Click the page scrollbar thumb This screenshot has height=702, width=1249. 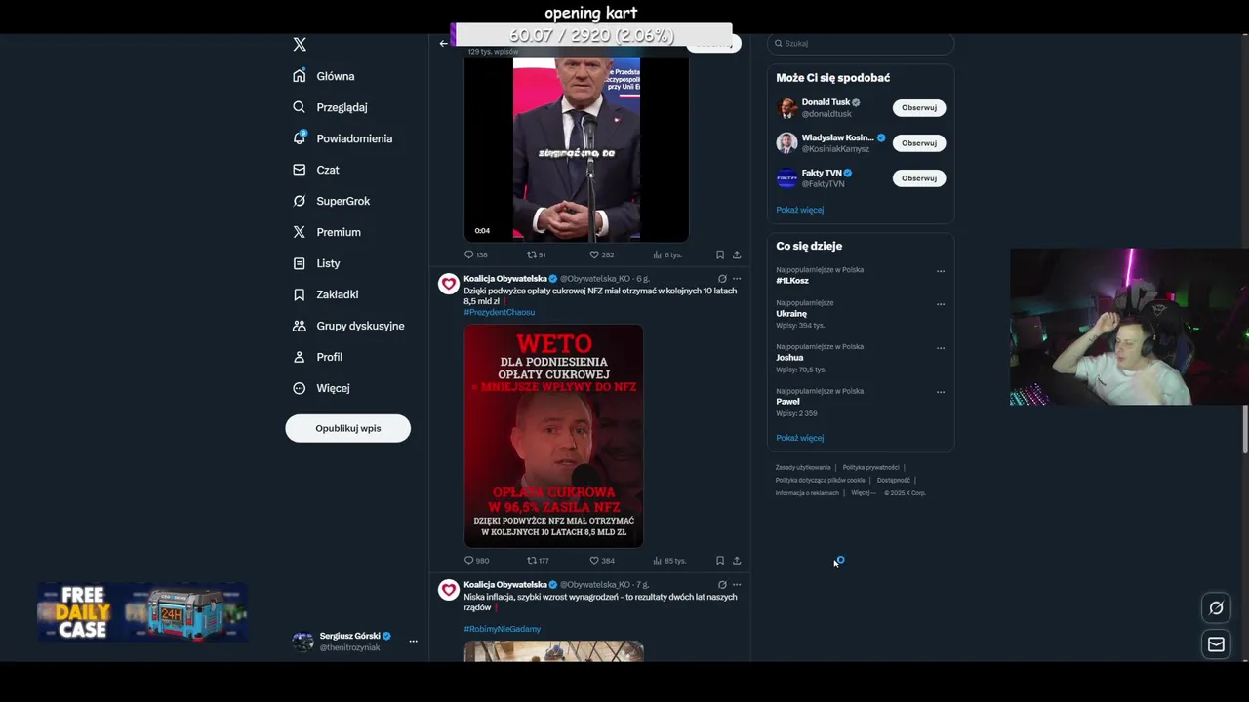(1245, 428)
